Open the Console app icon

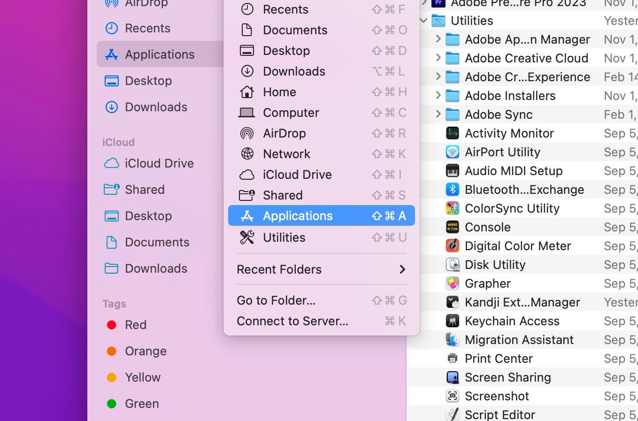[452, 227]
